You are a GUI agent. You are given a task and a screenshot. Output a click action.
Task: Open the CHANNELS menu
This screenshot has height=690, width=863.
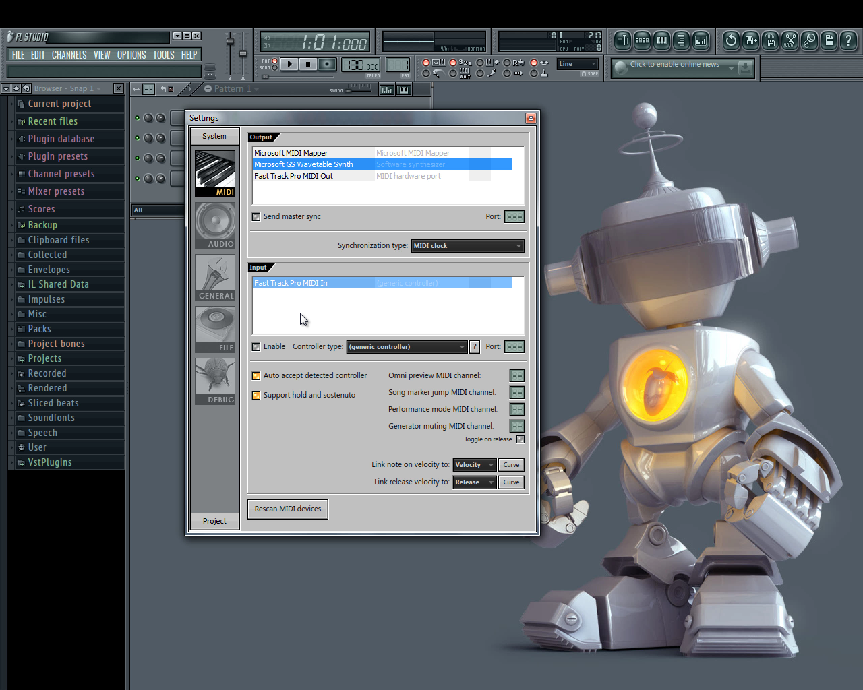pos(69,55)
